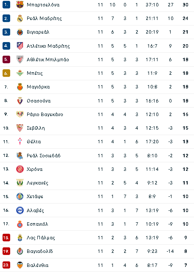Select the Girona red round crest
Image resolution: width=194 pixels, height=272 pixels.
click(x=20, y=169)
